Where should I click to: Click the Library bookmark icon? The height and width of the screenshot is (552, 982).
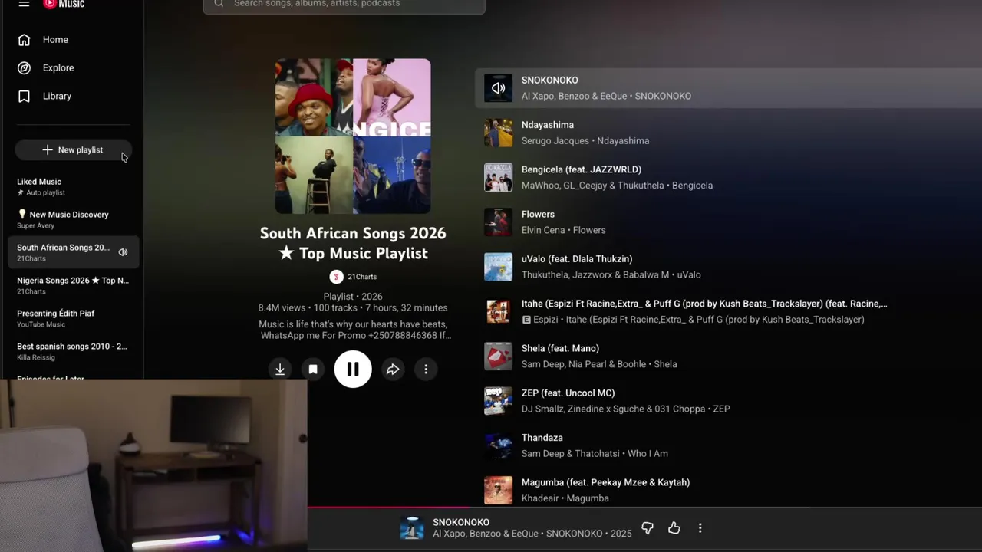(x=25, y=96)
